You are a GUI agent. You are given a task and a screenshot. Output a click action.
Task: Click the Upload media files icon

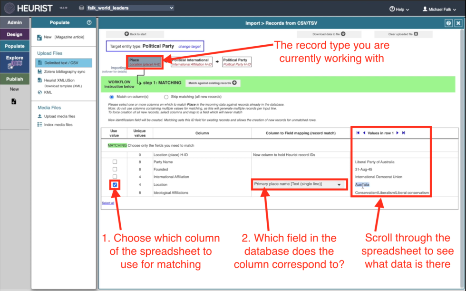(39, 116)
